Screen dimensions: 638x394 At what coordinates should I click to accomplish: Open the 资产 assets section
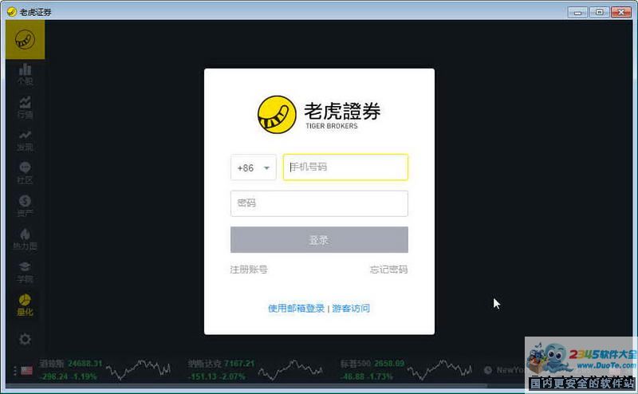pos(25,206)
